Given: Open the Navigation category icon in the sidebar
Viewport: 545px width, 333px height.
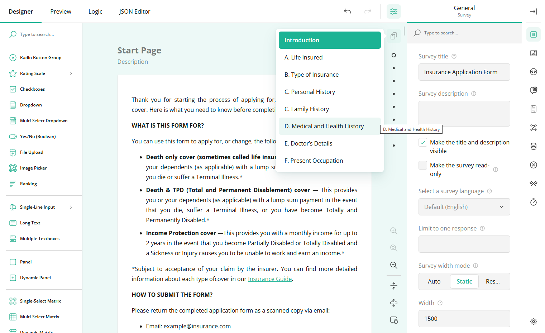Looking at the screenshot, I should tap(534, 72).
